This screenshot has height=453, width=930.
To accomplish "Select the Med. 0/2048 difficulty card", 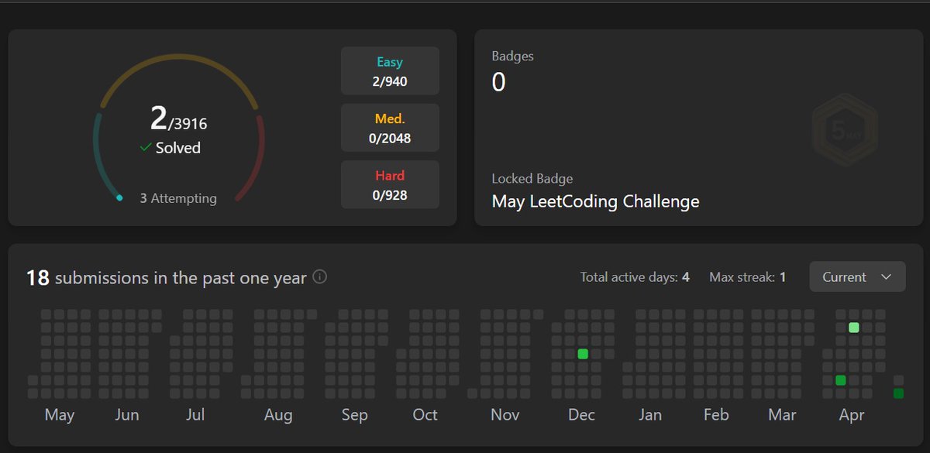I will (x=390, y=128).
